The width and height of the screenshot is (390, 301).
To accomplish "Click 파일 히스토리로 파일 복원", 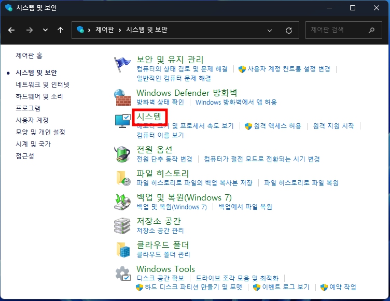I will 301,183.
